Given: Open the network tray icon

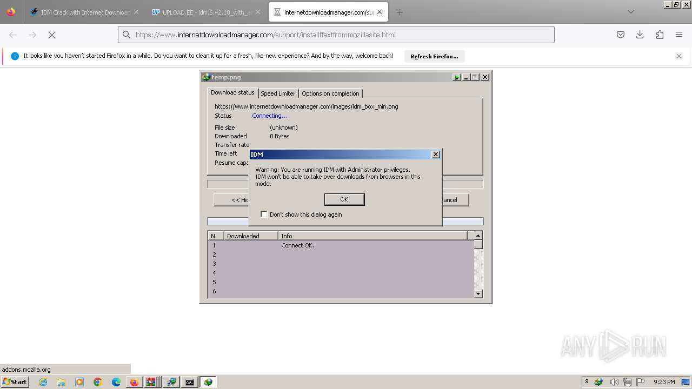Looking at the screenshot, I should (627, 382).
